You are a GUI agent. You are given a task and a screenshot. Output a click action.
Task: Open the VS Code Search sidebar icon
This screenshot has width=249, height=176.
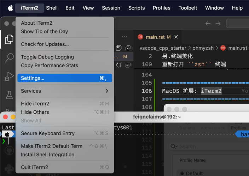tap(9, 58)
